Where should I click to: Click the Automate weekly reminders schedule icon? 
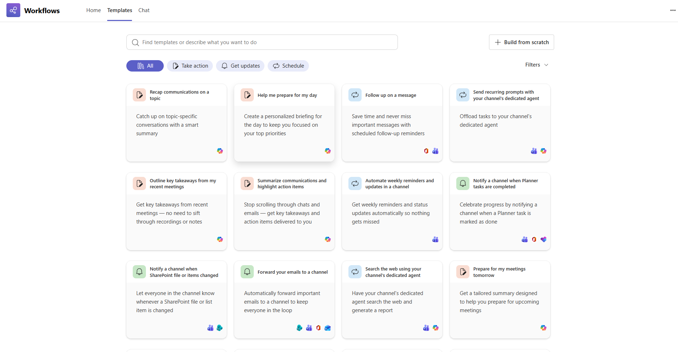click(x=355, y=184)
